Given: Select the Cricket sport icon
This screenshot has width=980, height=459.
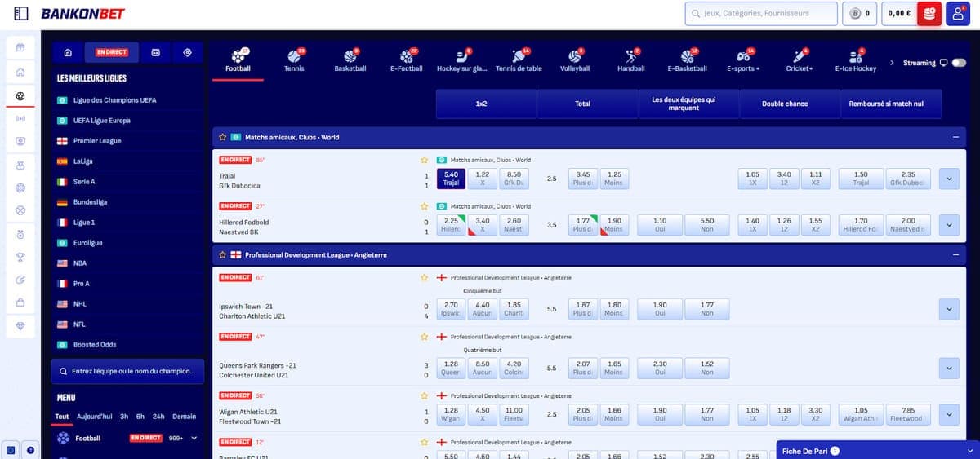Looking at the screenshot, I should 799,60.
